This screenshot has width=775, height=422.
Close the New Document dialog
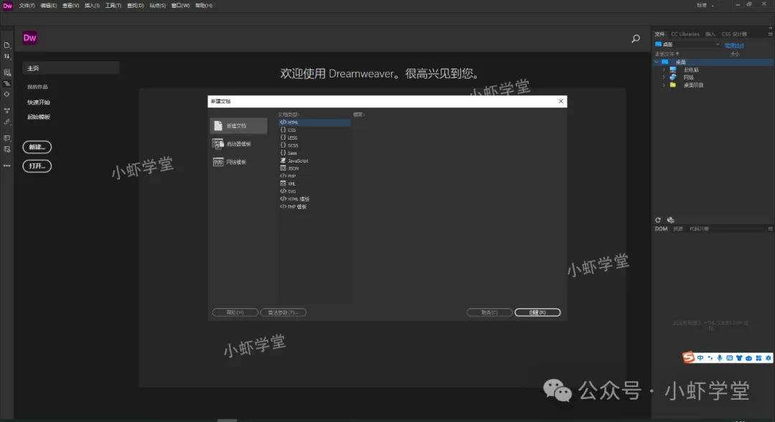pos(561,101)
